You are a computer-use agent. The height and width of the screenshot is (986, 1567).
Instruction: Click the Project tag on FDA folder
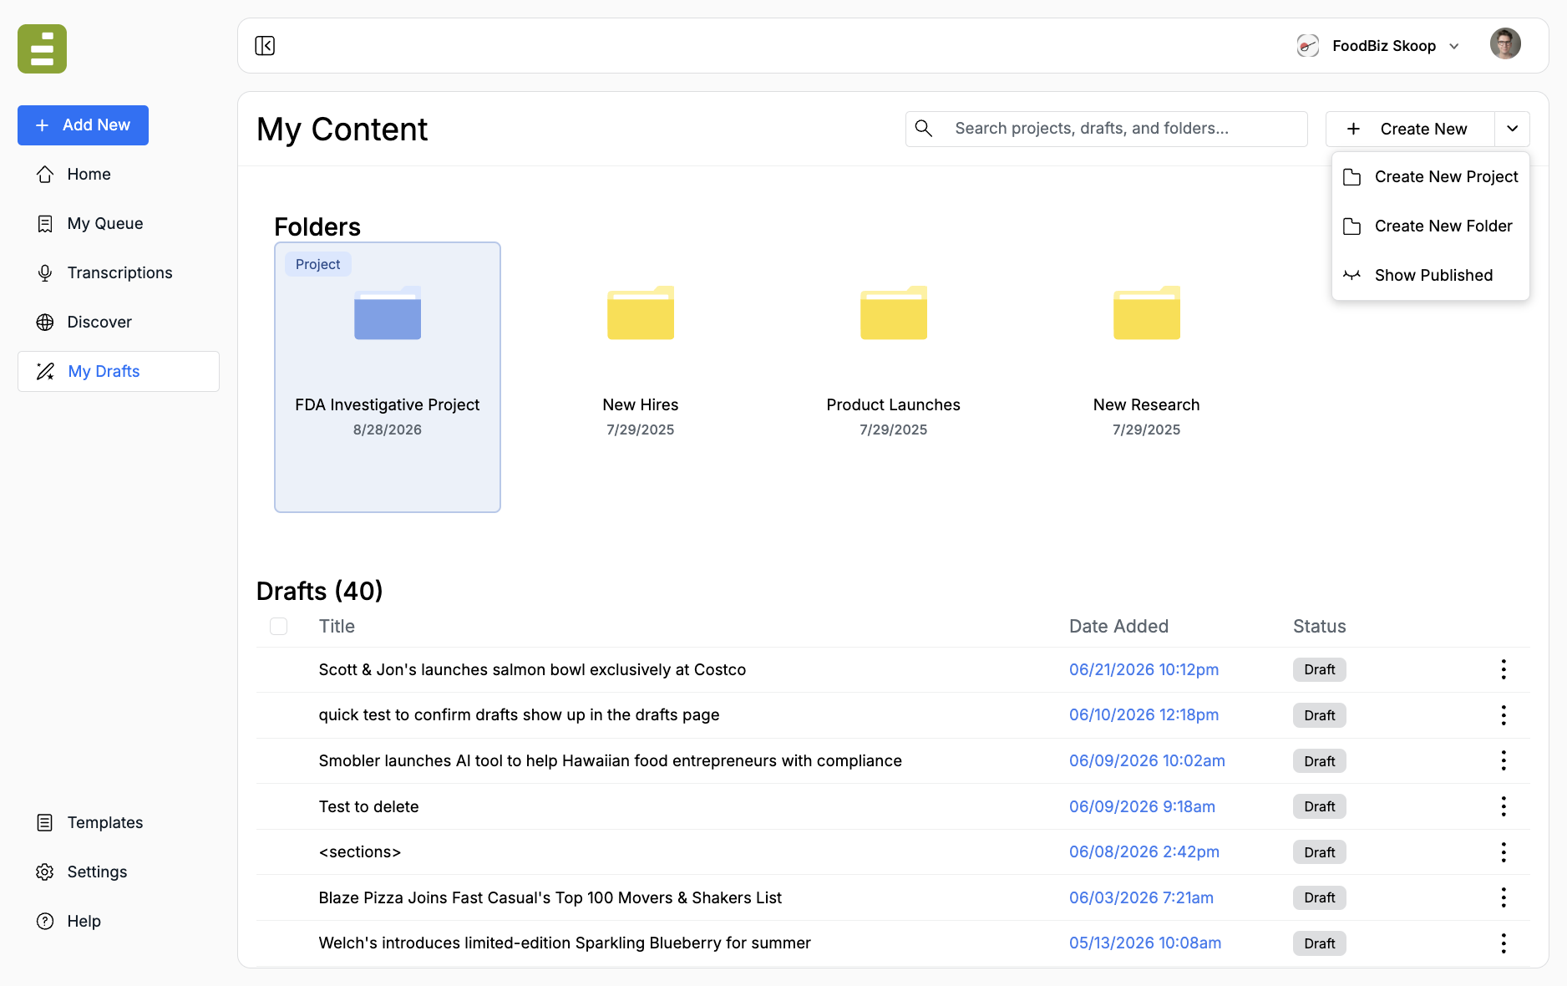click(x=317, y=264)
